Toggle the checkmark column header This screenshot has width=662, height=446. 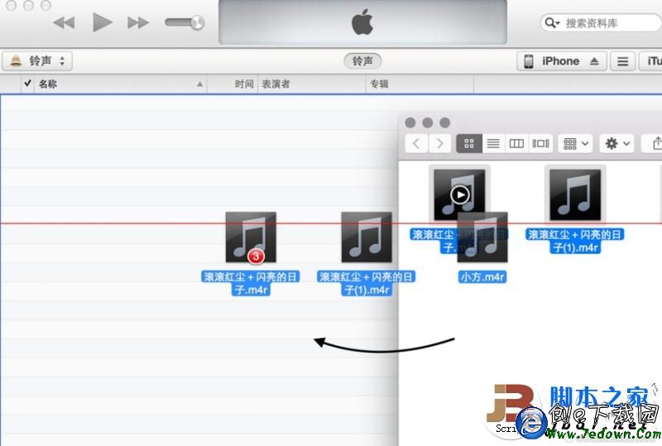(27, 84)
